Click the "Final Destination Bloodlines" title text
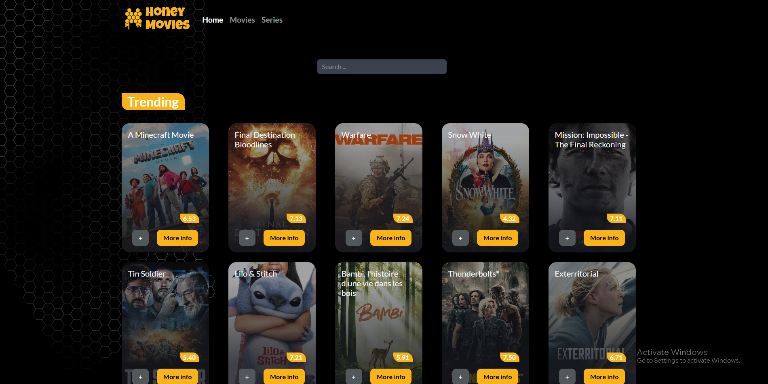The height and width of the screenshot is (384, 768). [265, 140]
